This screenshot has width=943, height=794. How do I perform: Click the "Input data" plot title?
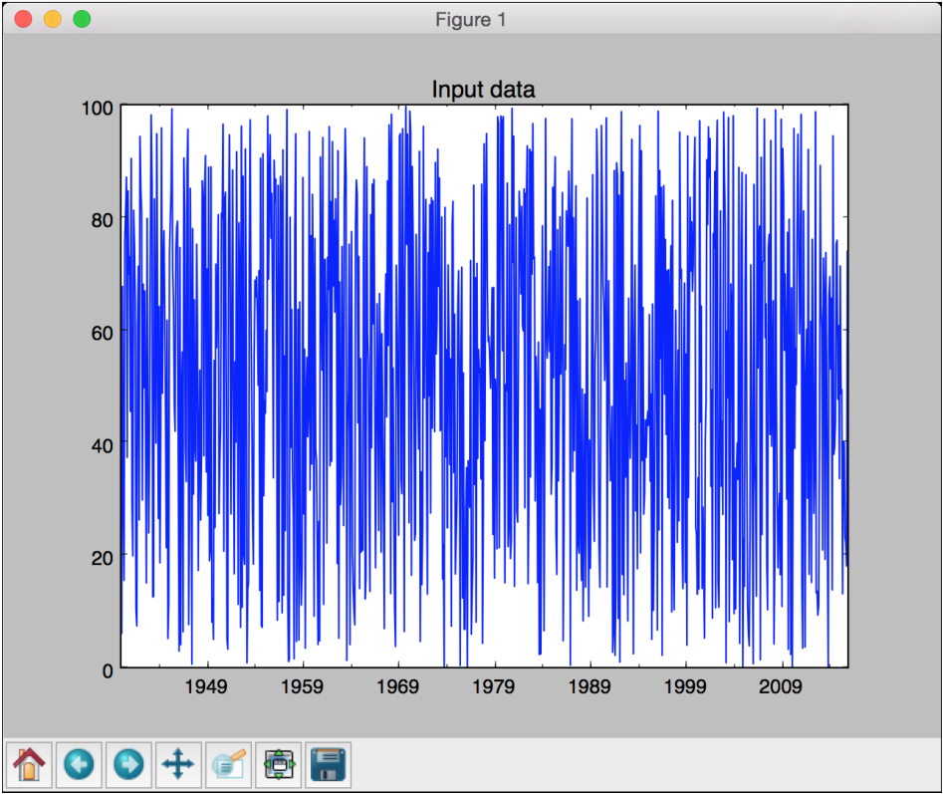coord(483,90)
